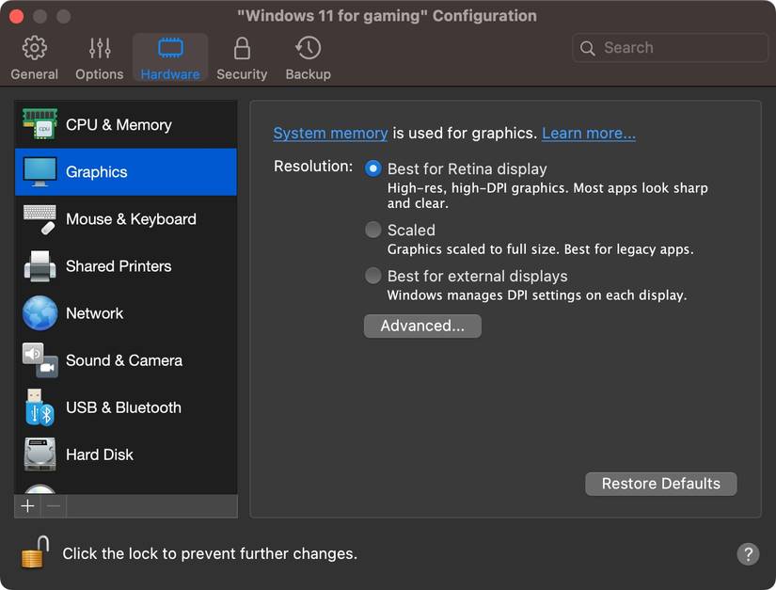Click the Mouse & Keyboard icon
The height and width of the screenshot is (590, 776).
click(x=40, y=218)
